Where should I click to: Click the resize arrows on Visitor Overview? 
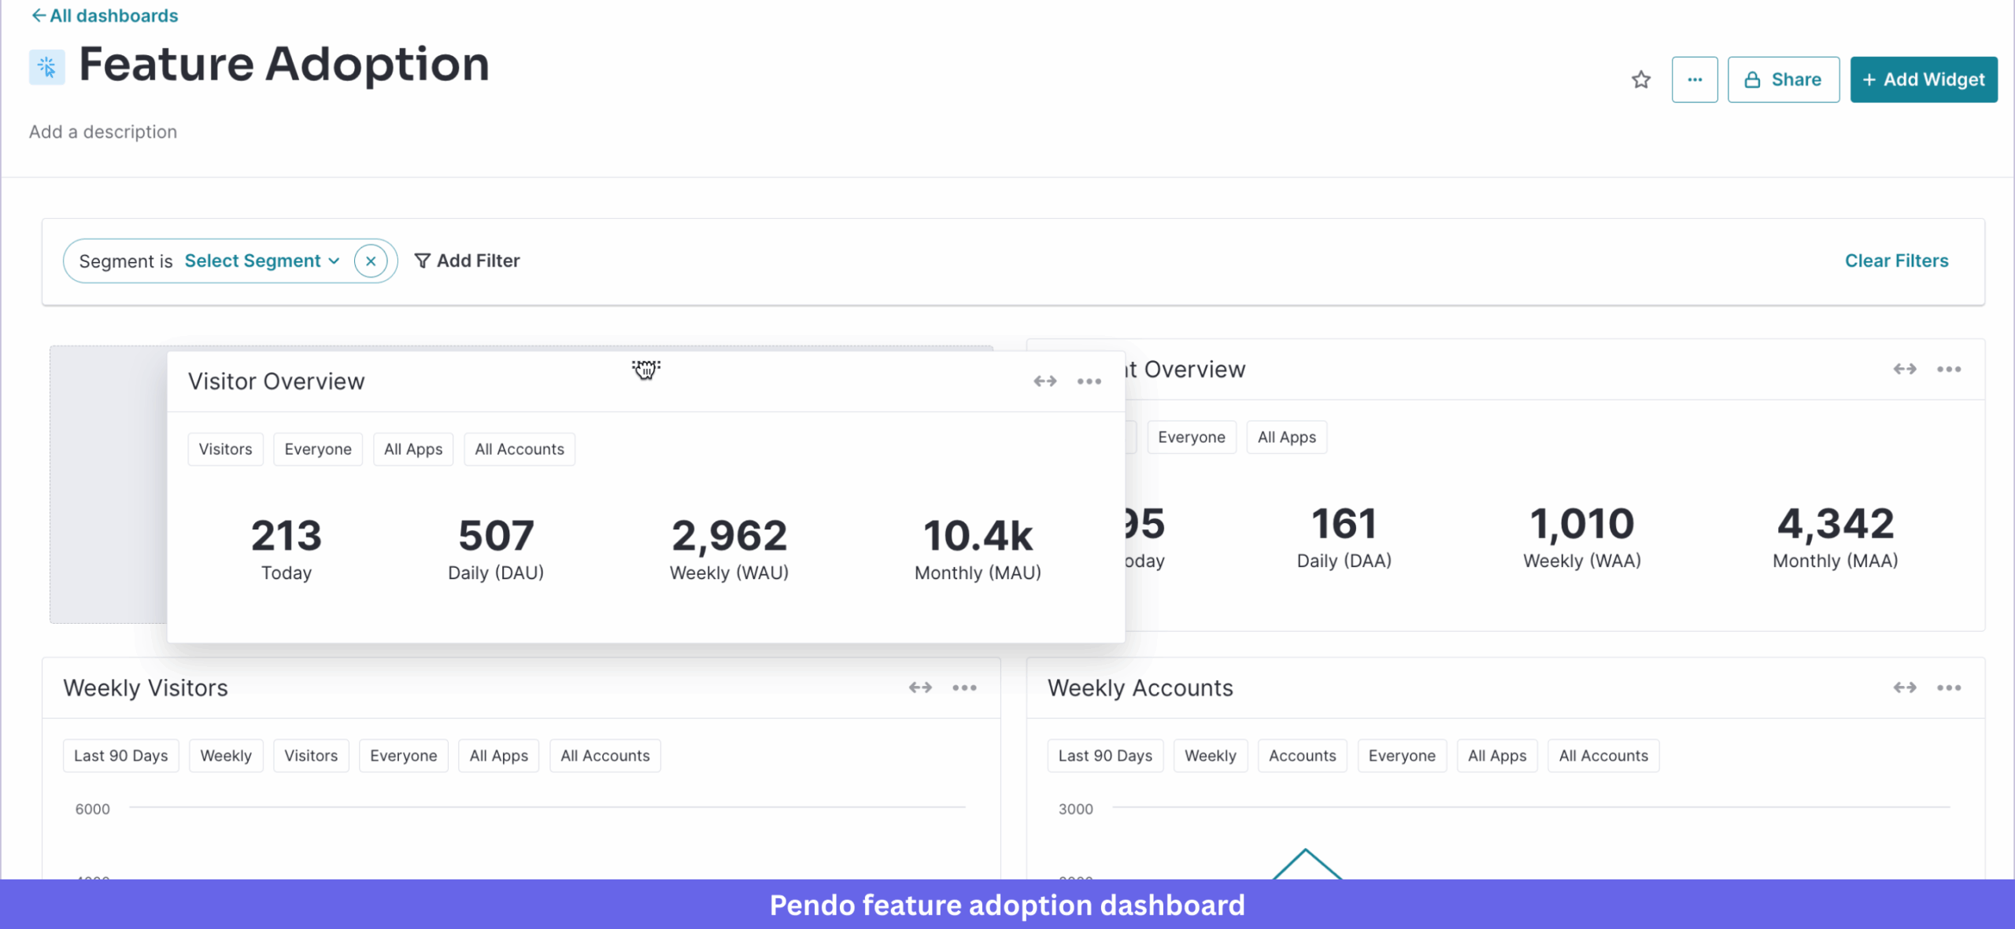coord(1046,381)
